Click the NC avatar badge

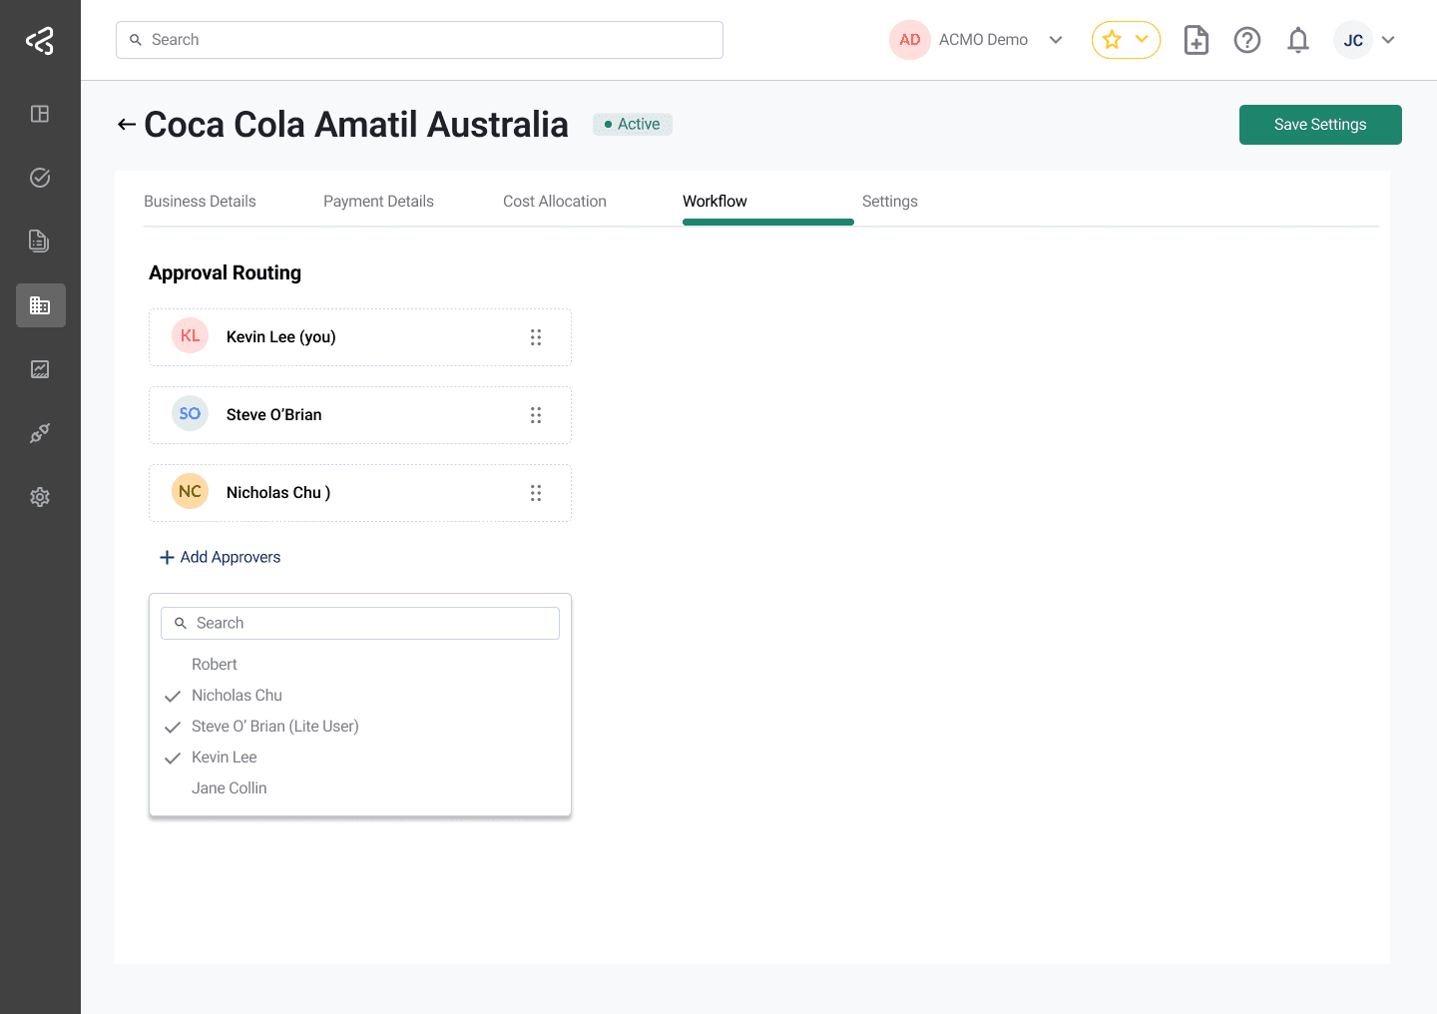(190, 492)
